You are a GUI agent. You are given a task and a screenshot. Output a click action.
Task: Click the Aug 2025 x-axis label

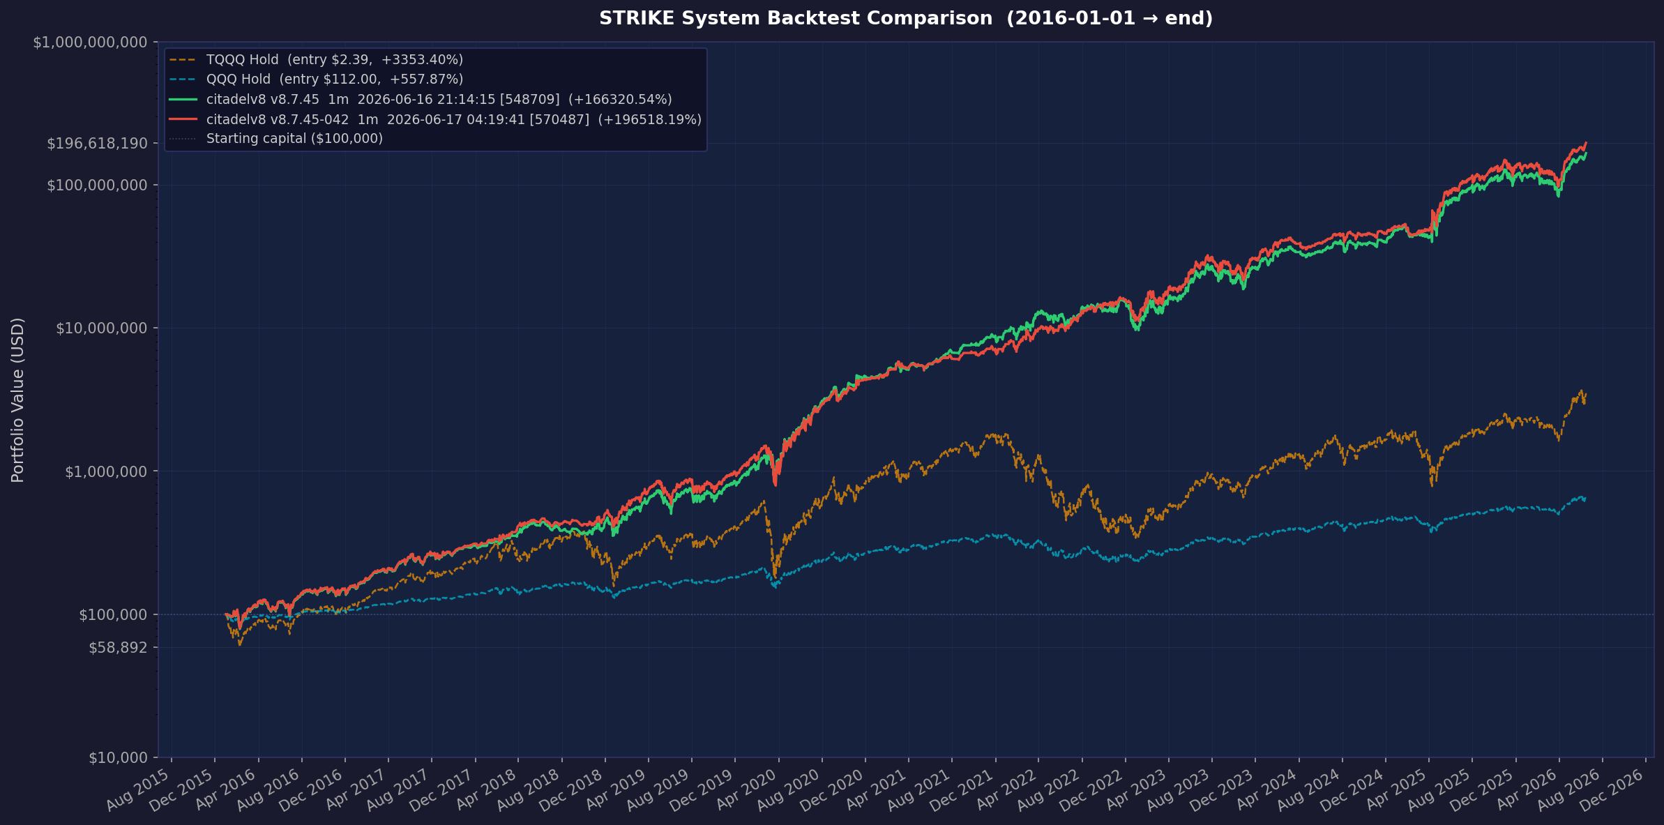click(1439, 789)
